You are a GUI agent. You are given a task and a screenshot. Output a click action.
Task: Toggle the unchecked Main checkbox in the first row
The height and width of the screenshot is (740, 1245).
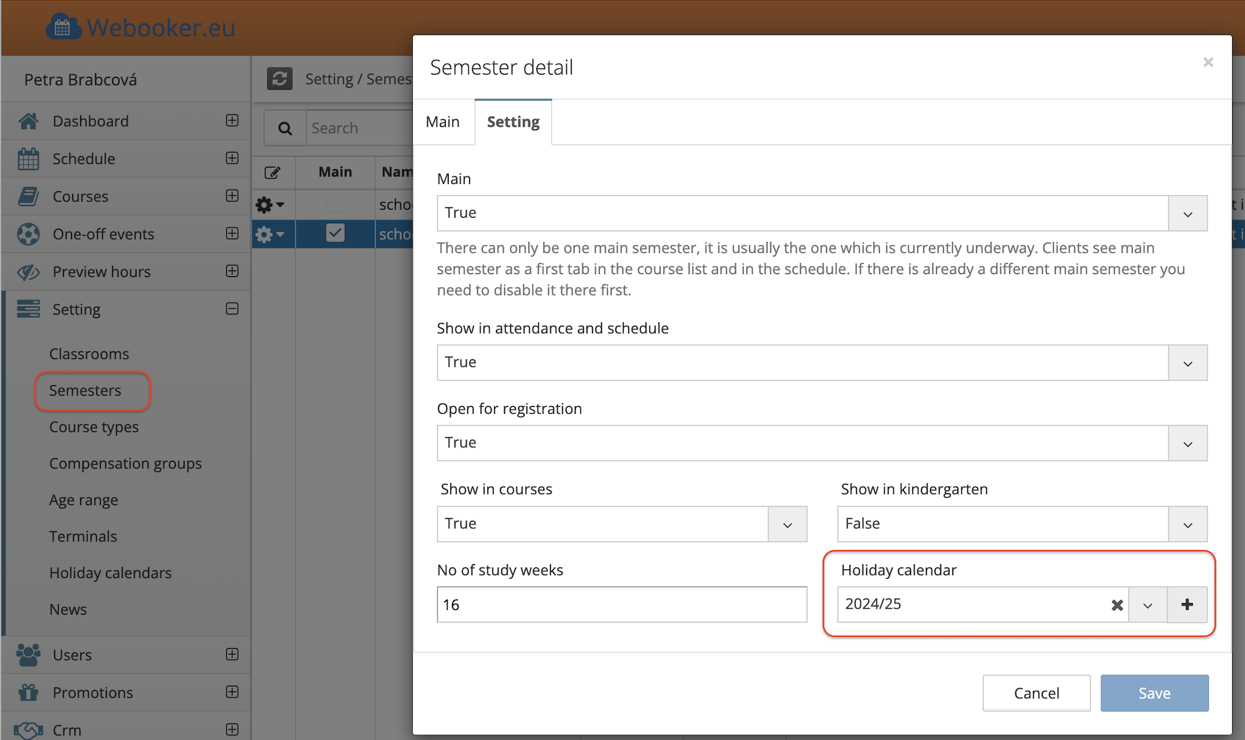pyautogui.click(x=335, y=204)
